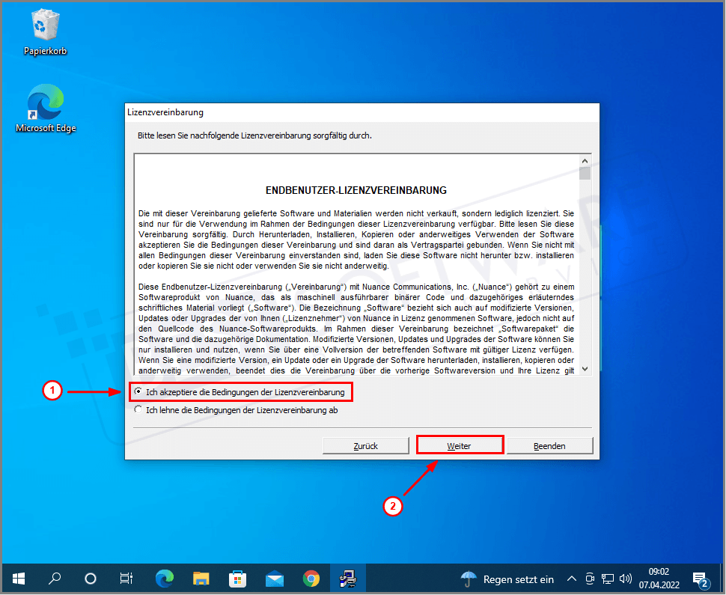Open Task View in the taskbar
This screenshot has height=595, width=726.
[x=126, y=579]
